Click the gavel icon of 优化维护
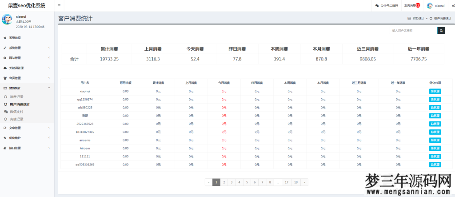The width and height of the screenshot is (455, 197). (x=5, y=138)
